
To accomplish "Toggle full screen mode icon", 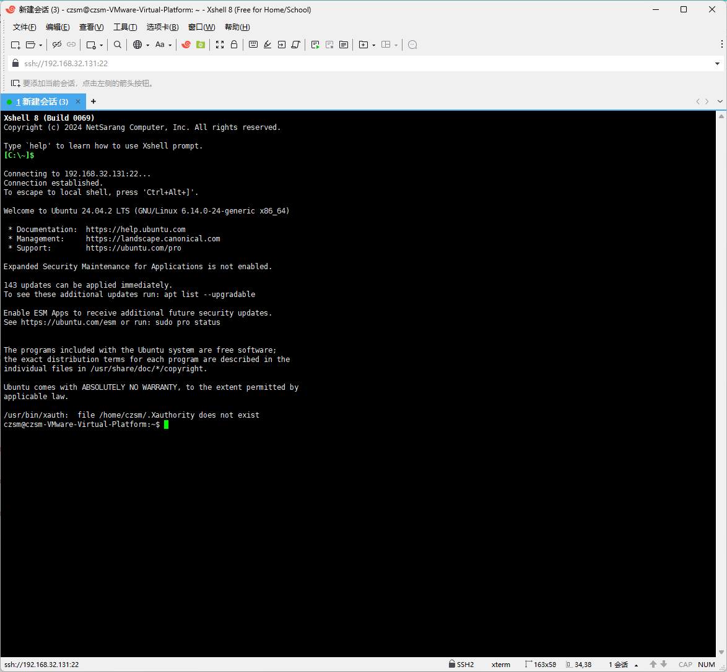I will [220, 45].
